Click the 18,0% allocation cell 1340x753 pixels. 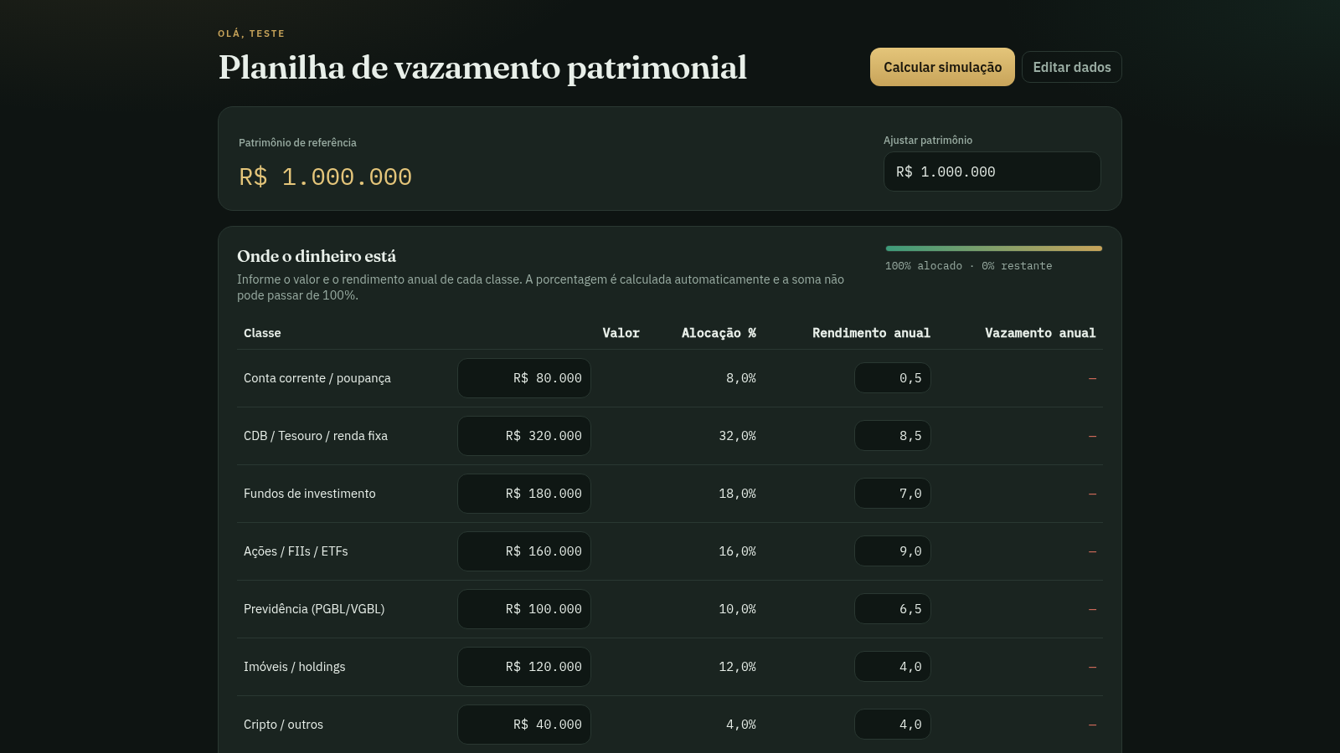point(738,494)
